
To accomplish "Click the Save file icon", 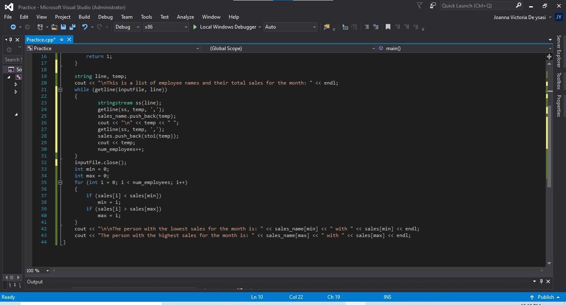I will point(63,27).
